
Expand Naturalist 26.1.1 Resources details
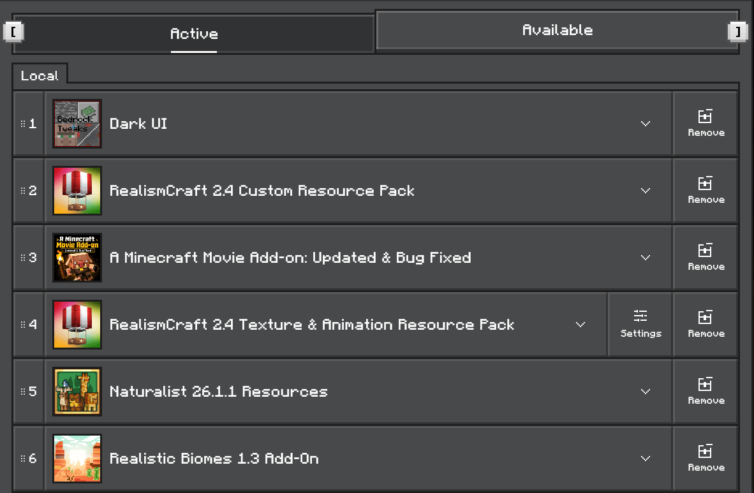(x=646, y=392)
